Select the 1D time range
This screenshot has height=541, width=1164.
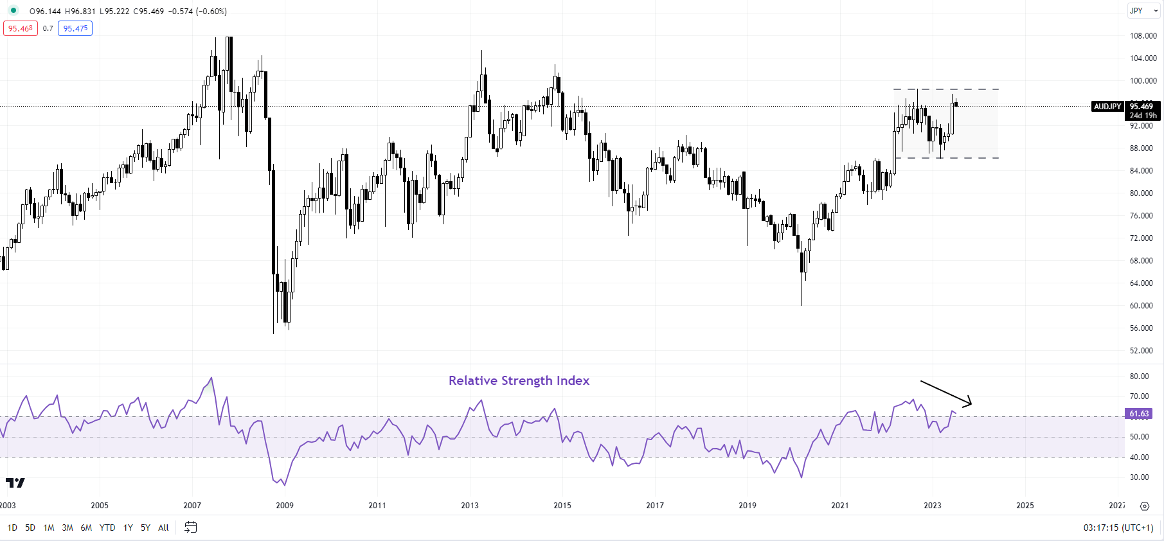pyautogui.click(x=12, y=528)
